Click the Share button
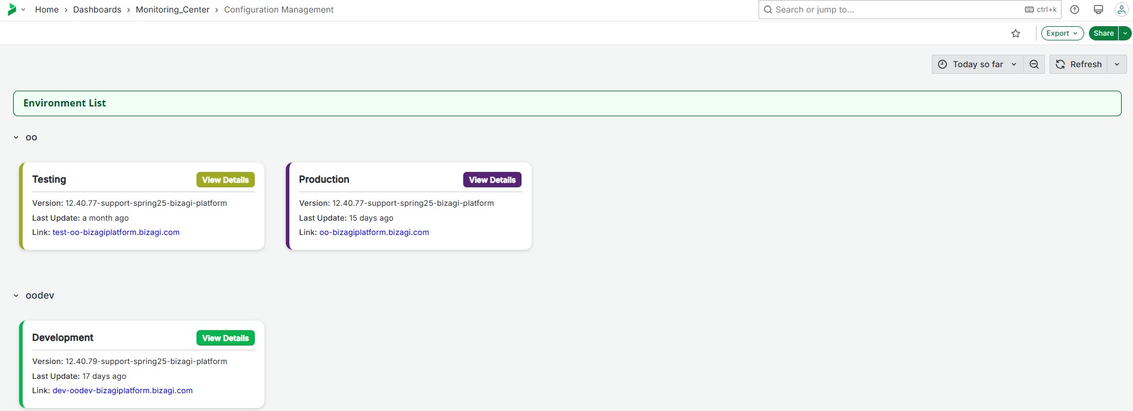The height and width of the screenshot is (411, 1133). click(1103, 33)
